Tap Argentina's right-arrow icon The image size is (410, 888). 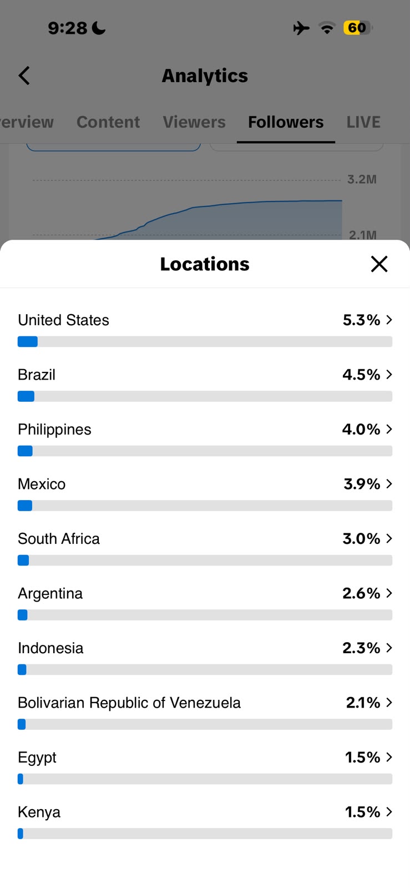pos(389,593)
